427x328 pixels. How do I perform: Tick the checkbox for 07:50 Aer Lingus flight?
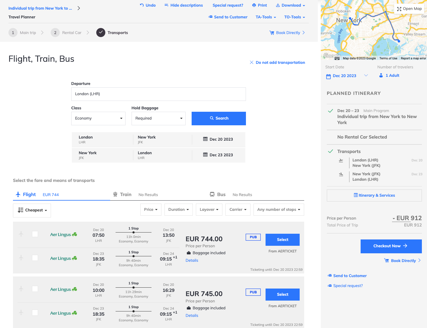[x=35, y=234]
